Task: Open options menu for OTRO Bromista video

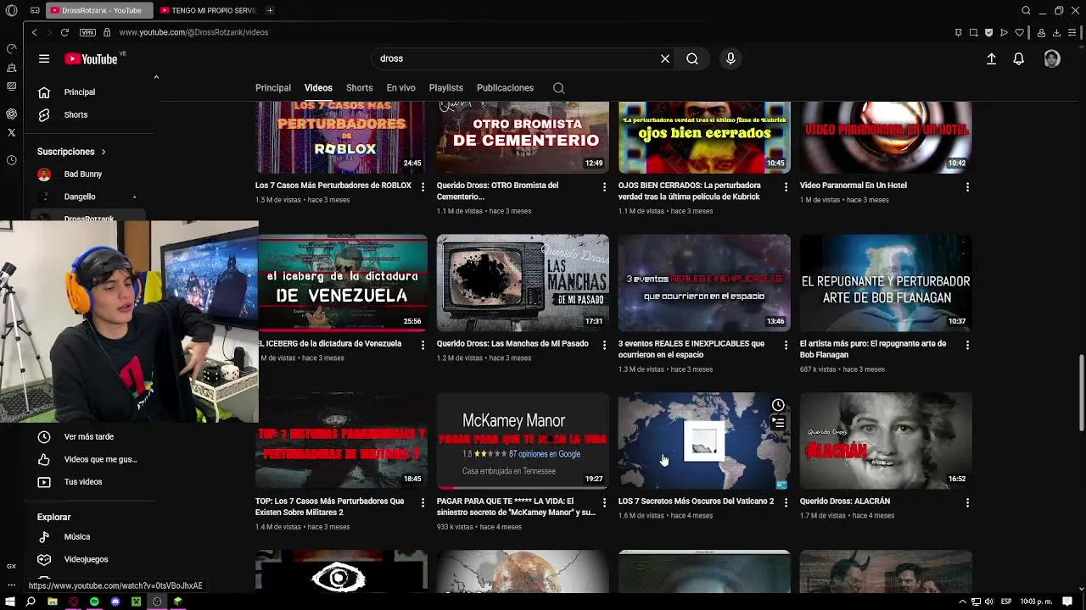Action: pos(604,186)
